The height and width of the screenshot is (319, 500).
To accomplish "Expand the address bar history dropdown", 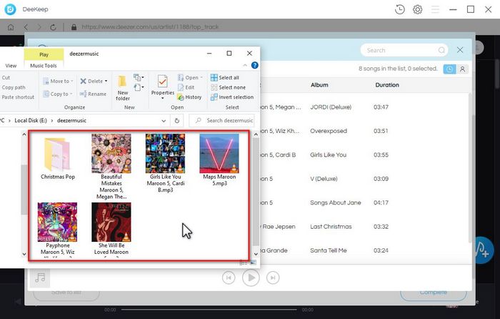I will coord(164,121).
